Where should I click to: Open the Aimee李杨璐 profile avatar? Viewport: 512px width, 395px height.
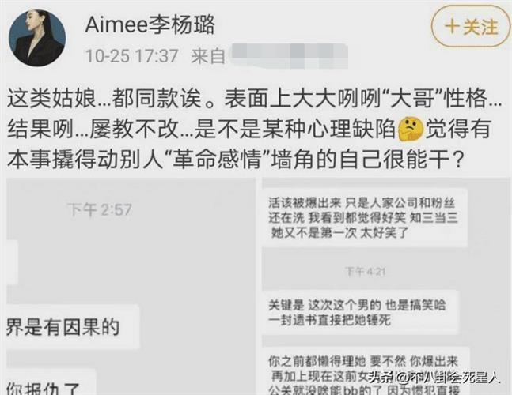click(37, 38)
